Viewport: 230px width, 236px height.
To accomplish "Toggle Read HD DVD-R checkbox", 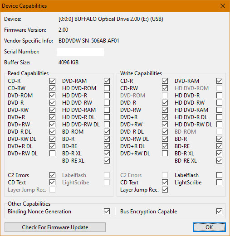I will [x=107, y=96].
